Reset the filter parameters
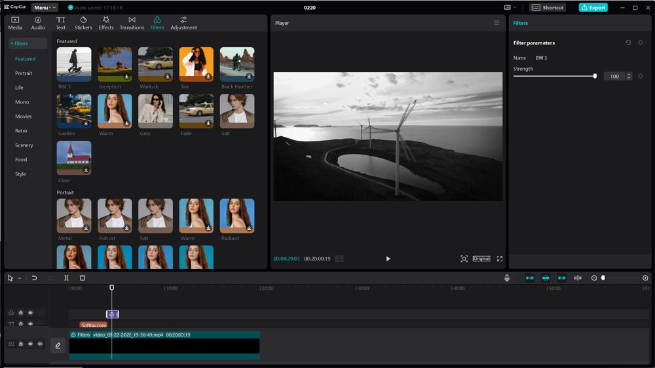The height and width of the screenshot is (368, 655). [628, 43]
